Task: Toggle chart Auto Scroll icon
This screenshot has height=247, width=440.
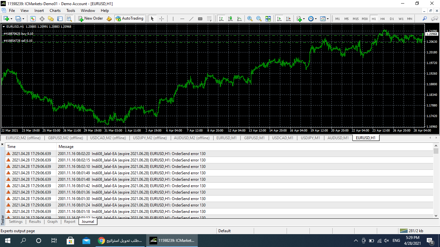Action: [x=279, y=19]
